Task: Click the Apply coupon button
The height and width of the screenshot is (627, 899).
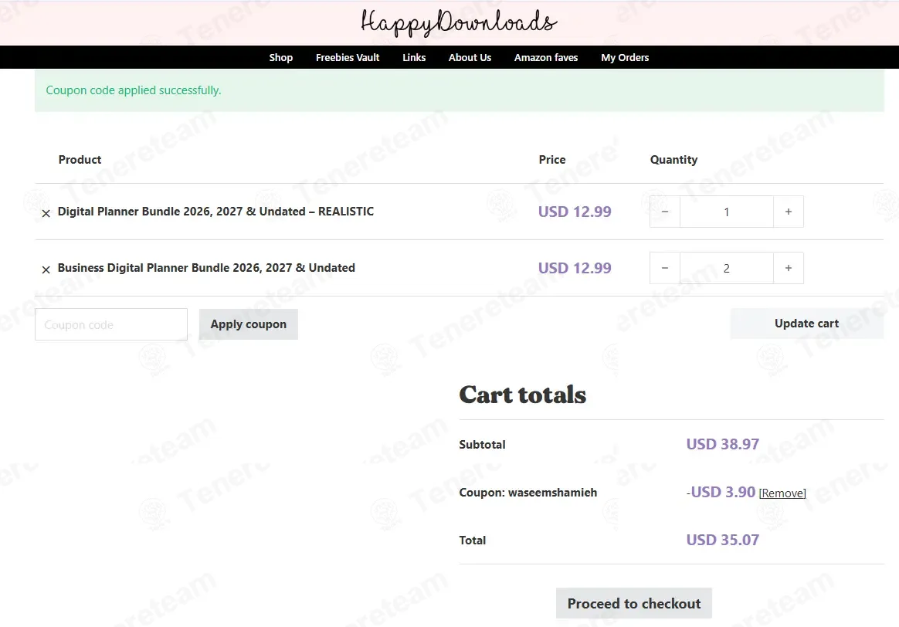Action: (248, 324)
